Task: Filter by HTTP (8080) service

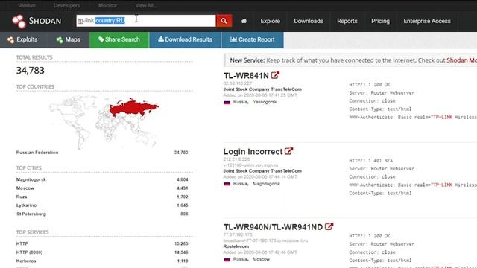Action: pyautogui.click(x=29, y=252)
